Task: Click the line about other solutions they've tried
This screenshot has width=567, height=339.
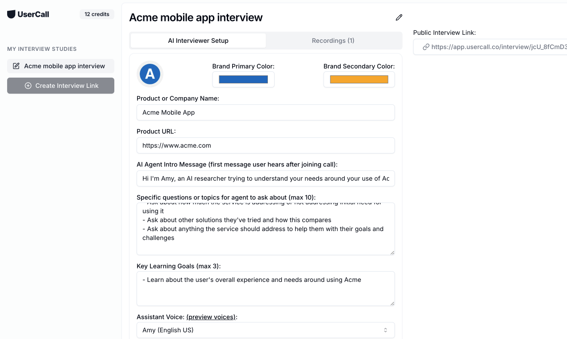Action: [x=237, y=220]
